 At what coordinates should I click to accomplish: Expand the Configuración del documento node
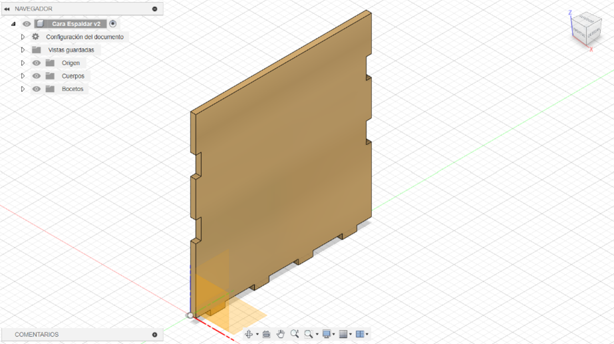(23, 37)
